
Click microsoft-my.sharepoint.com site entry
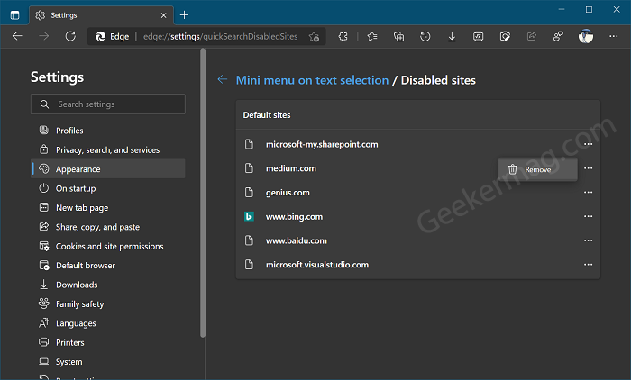point(322,144)
